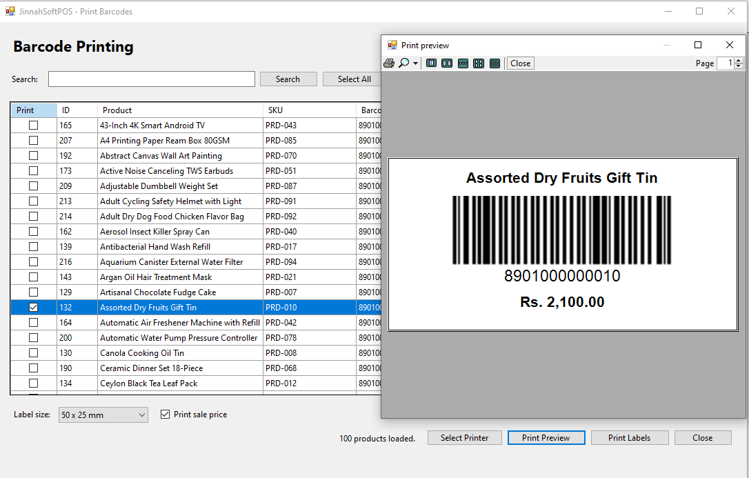Increase page number with the up spinner
Image resolution: width=749 pixels, height=478 pixels.
739,60
